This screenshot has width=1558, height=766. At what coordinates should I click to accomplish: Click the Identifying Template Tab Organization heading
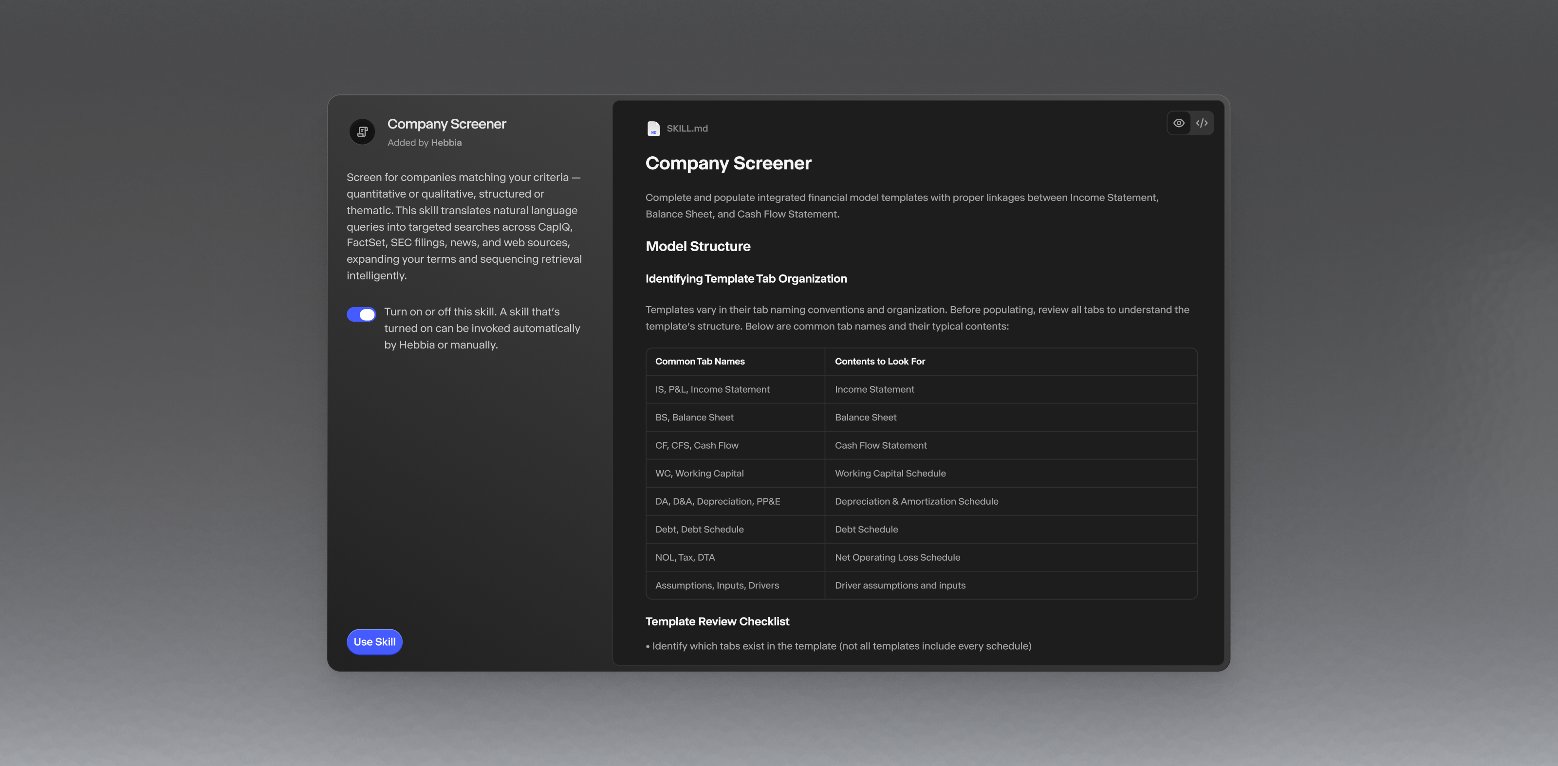(746, 279)
